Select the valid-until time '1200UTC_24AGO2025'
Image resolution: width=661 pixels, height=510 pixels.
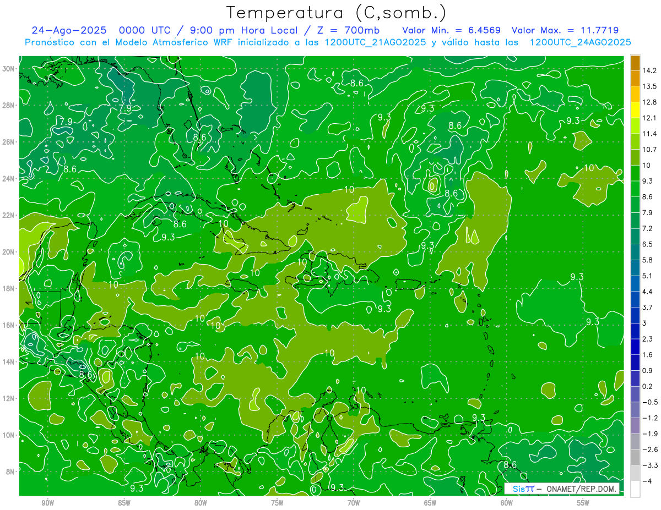point(580,42)
